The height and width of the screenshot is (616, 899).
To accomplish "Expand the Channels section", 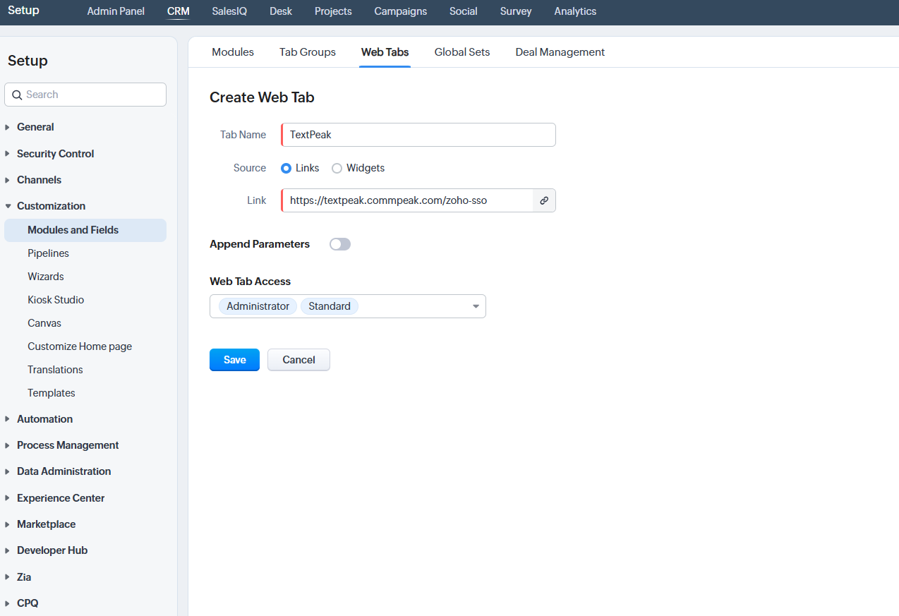I will (39, 180).
